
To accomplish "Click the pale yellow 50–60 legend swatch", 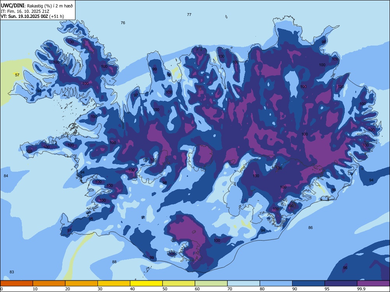I will (179, 283).
